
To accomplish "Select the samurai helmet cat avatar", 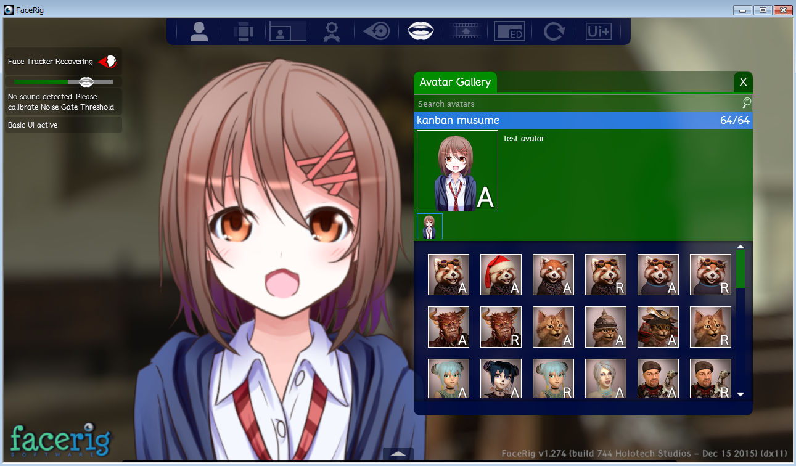I will (x=658, y=327).
